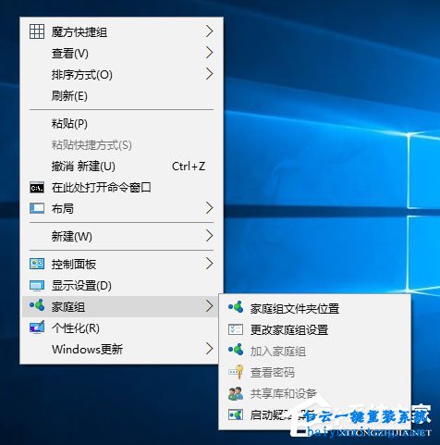Select 刷新(E) to refresh desktop
The height and width of the screenshot is (445, 440).
click(121, 95)
